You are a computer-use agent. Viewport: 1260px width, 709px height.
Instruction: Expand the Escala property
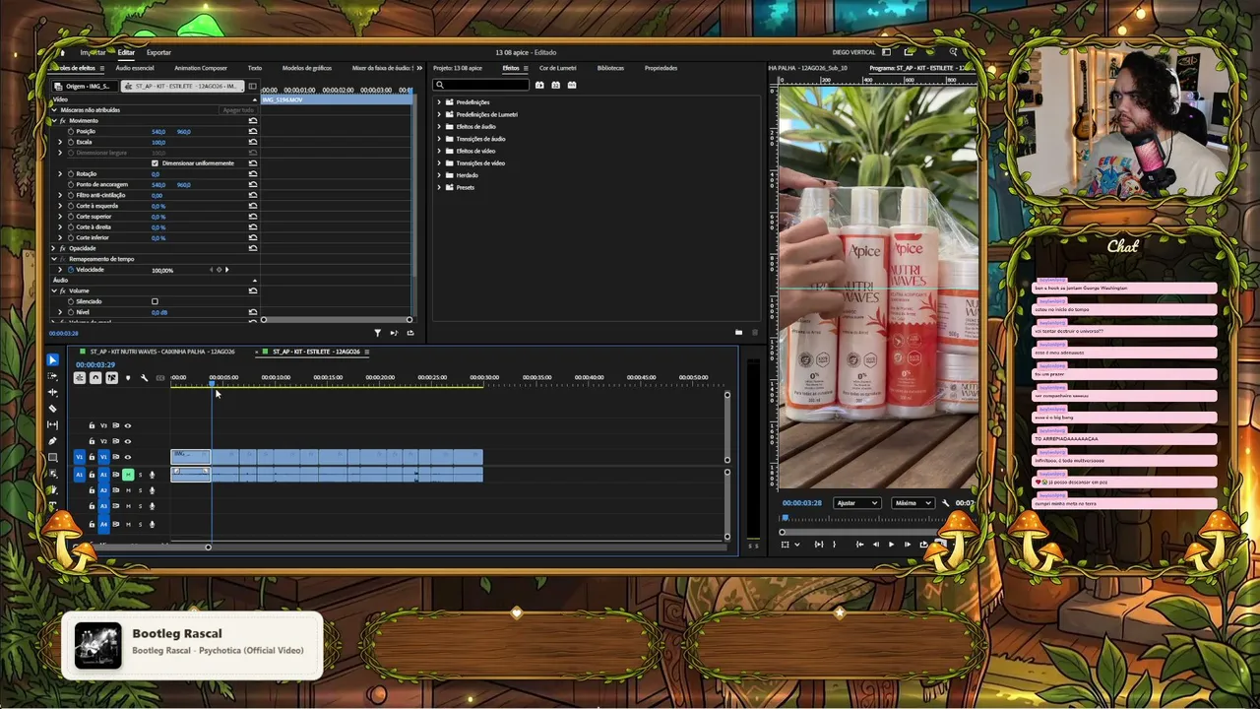60,142
